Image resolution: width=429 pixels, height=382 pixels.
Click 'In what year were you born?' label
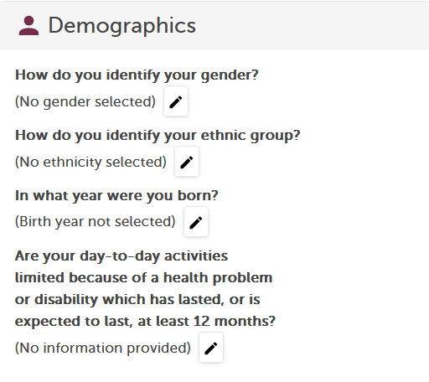(x=116, y=195)
